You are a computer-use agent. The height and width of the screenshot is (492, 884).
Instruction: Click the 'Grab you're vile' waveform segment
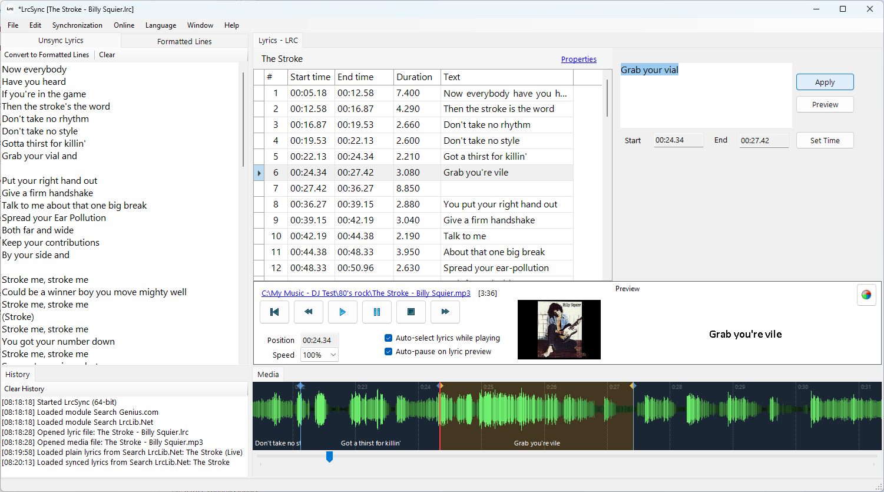537,415
